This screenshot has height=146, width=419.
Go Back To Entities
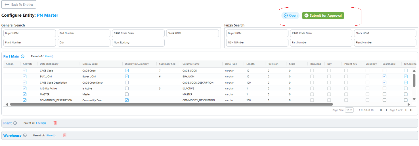(x=19, y=5)
